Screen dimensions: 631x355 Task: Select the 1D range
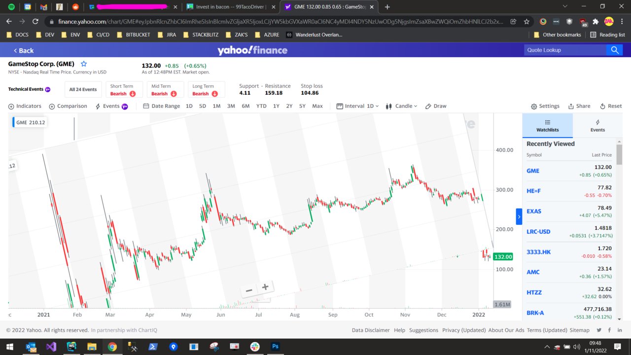point(189,106)
